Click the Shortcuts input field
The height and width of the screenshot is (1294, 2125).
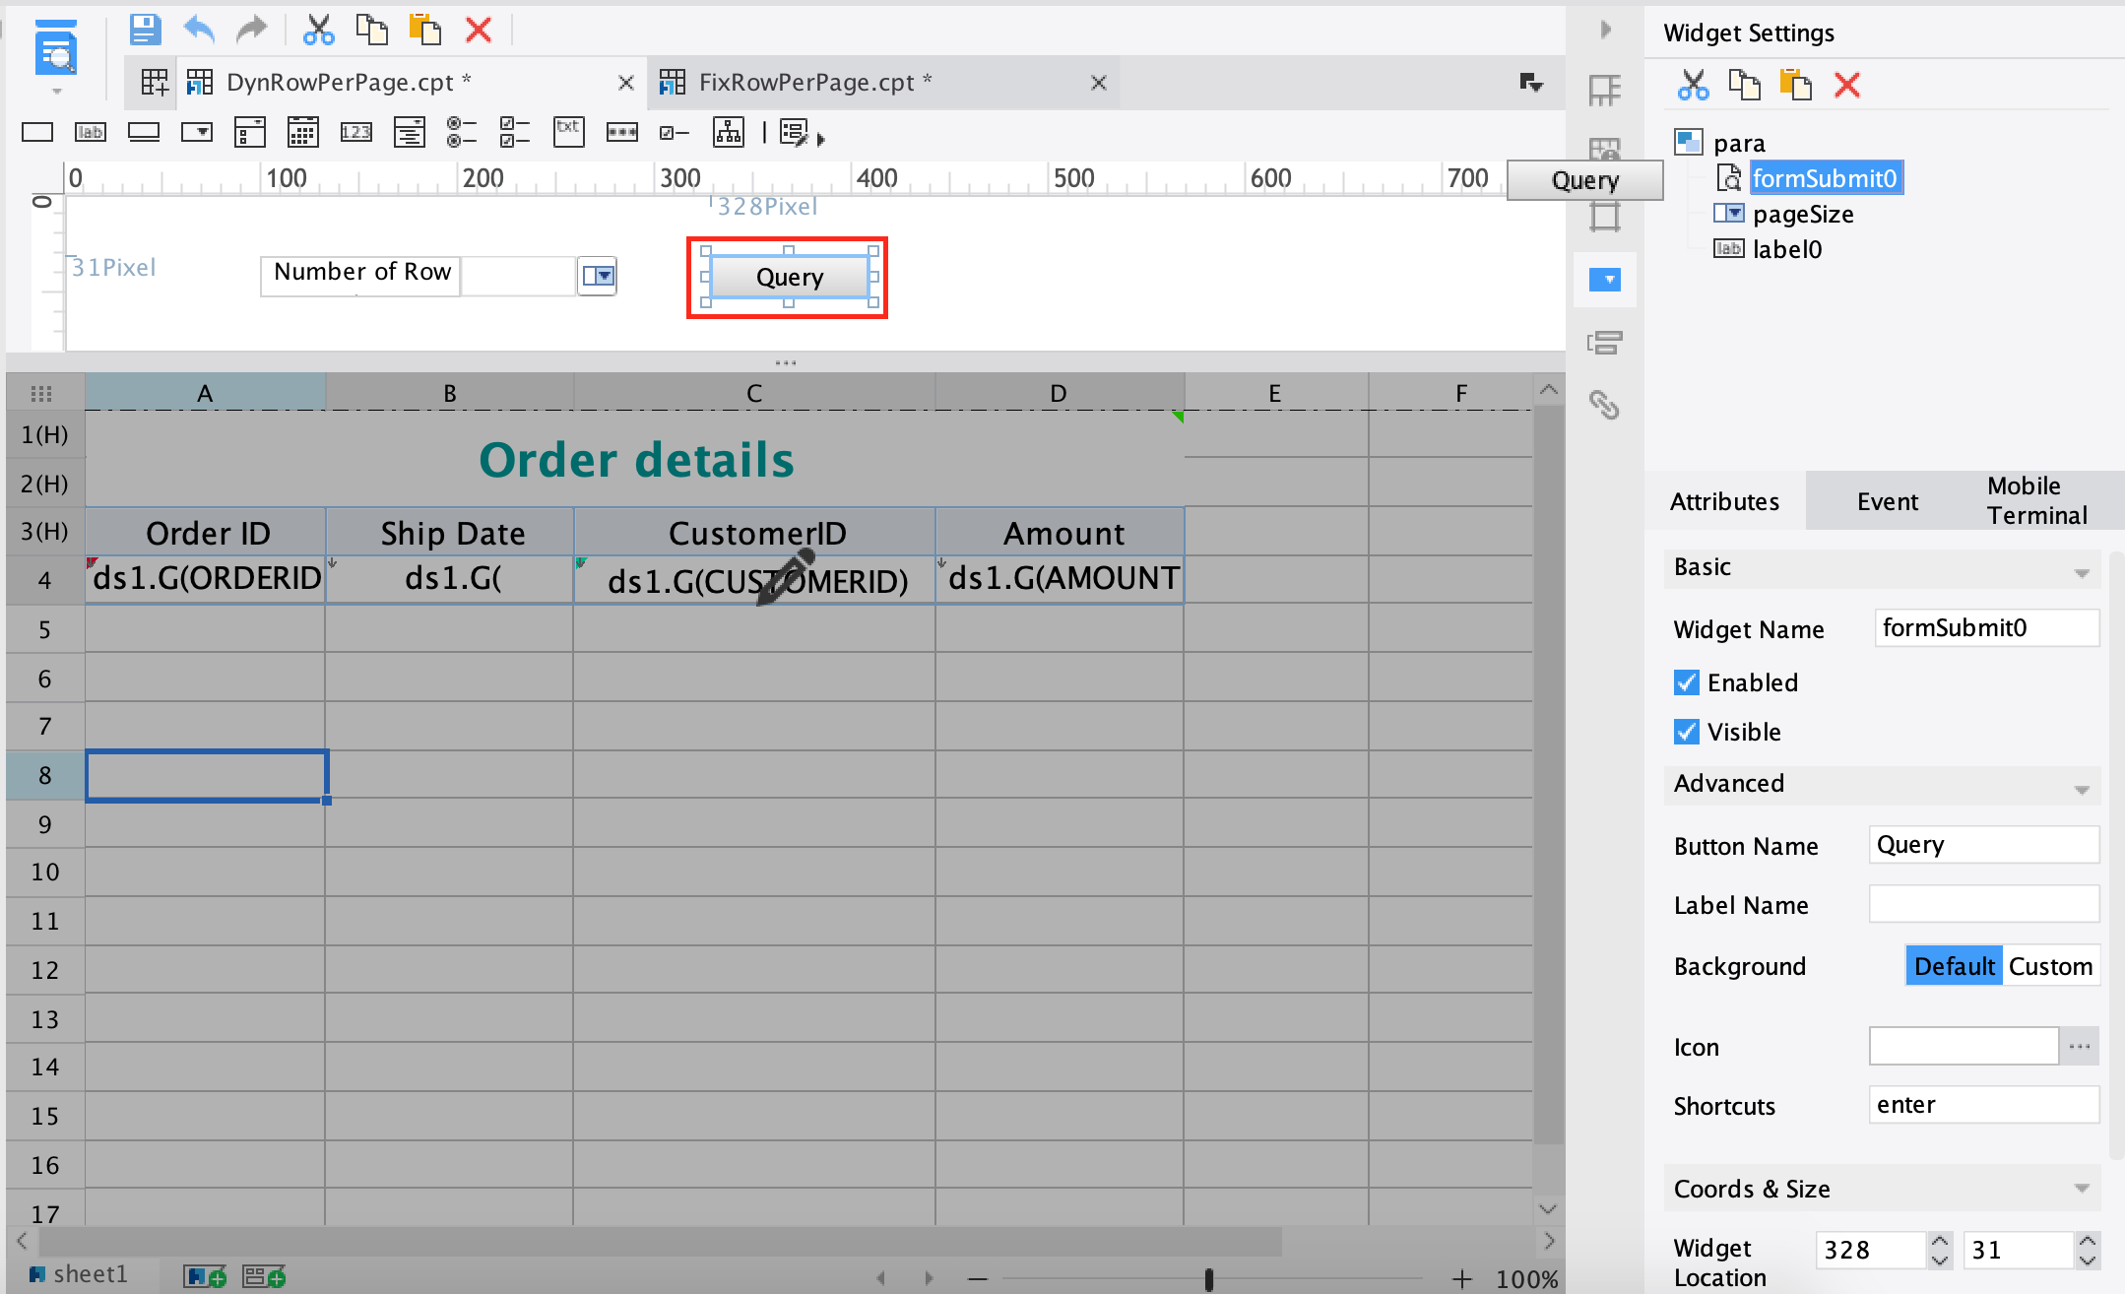pyautogui.click(x=1983, y=1104)
